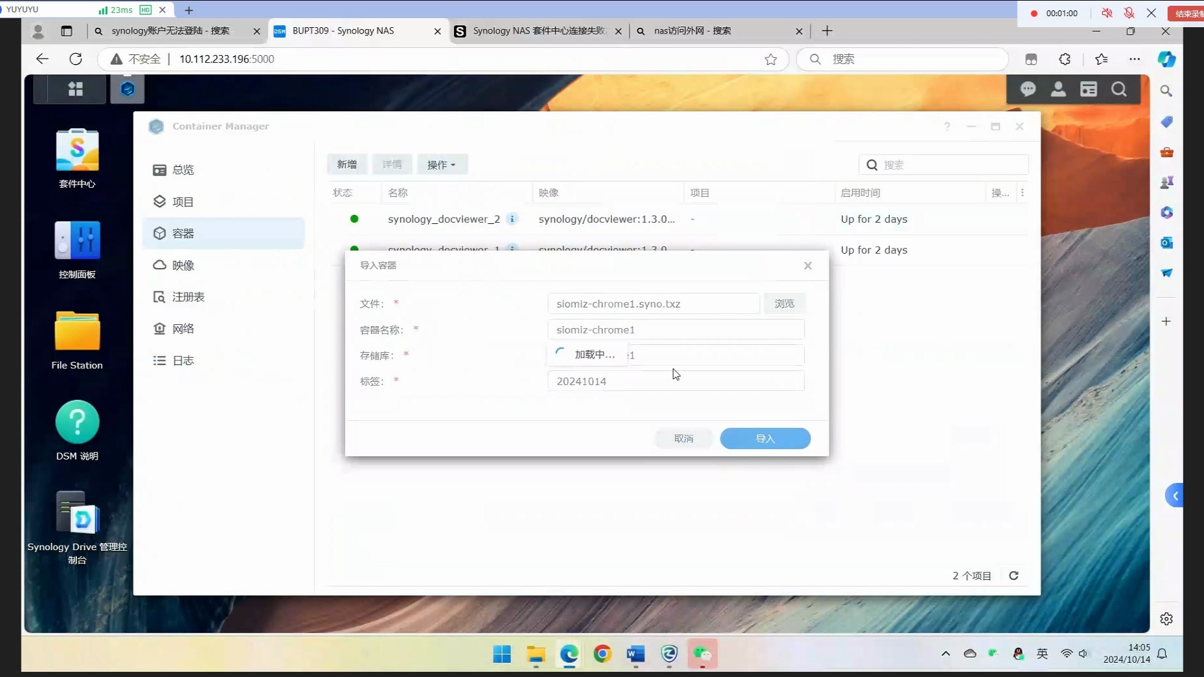Viewport: 1204px width, 677px height.
Task: Switch to Synology NAS 套件中心连接失败 tab
Action: click(x=538, y=30)
